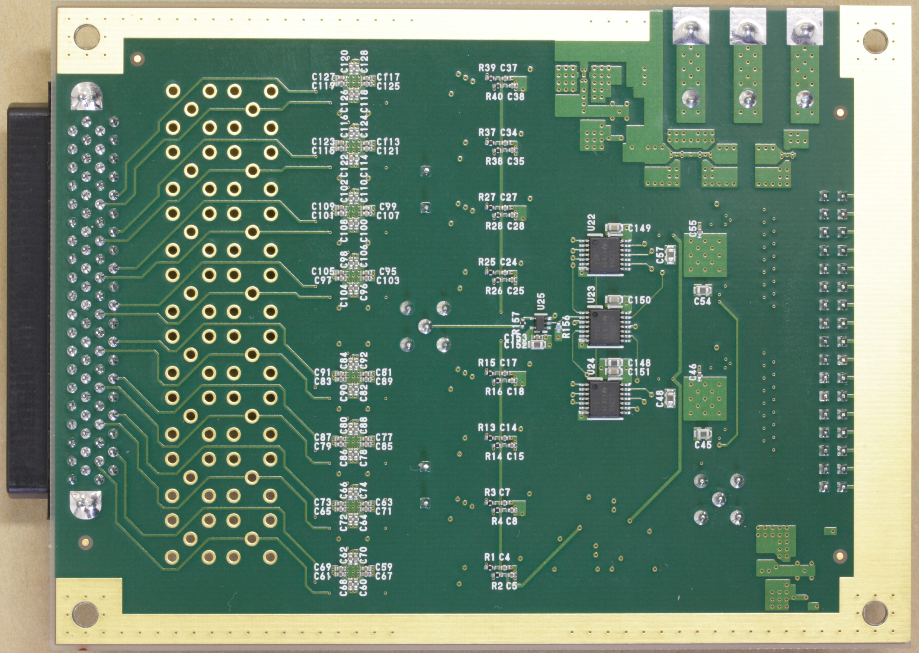Select the C127 label
Screen dimensions: 919x653
point(323,77)
